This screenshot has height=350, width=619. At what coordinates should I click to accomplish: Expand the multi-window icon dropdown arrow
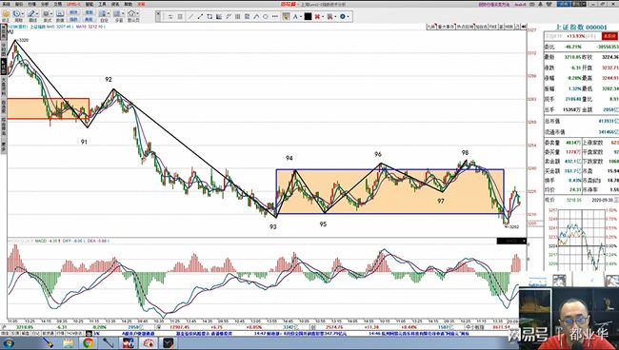pos(123,14)
